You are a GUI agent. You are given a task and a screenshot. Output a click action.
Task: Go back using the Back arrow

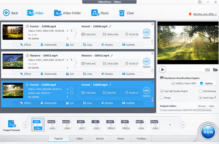pyautogui.click(x=10, y=13)
